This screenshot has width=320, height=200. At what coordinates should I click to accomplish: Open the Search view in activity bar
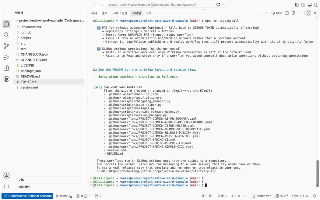(x=6, y=35)
